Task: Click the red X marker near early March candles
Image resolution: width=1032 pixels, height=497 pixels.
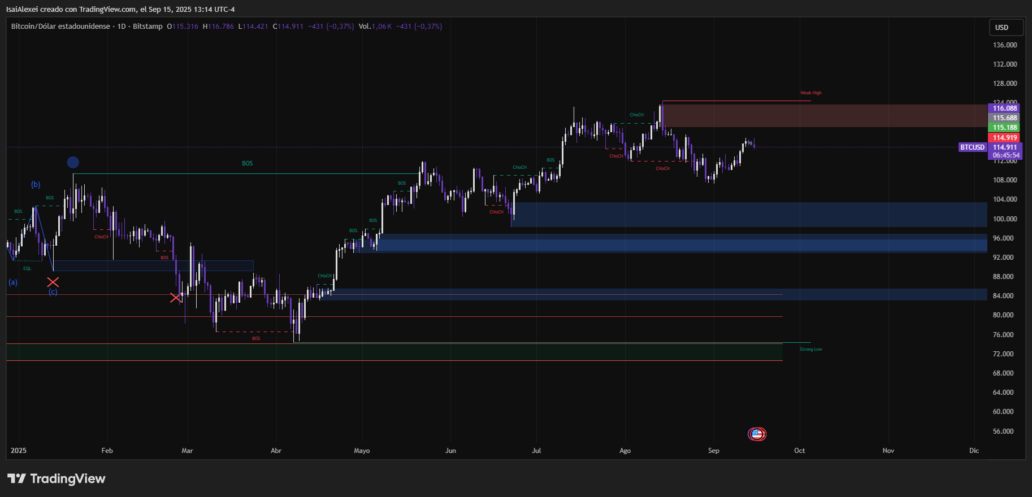Action: (176, 298)
